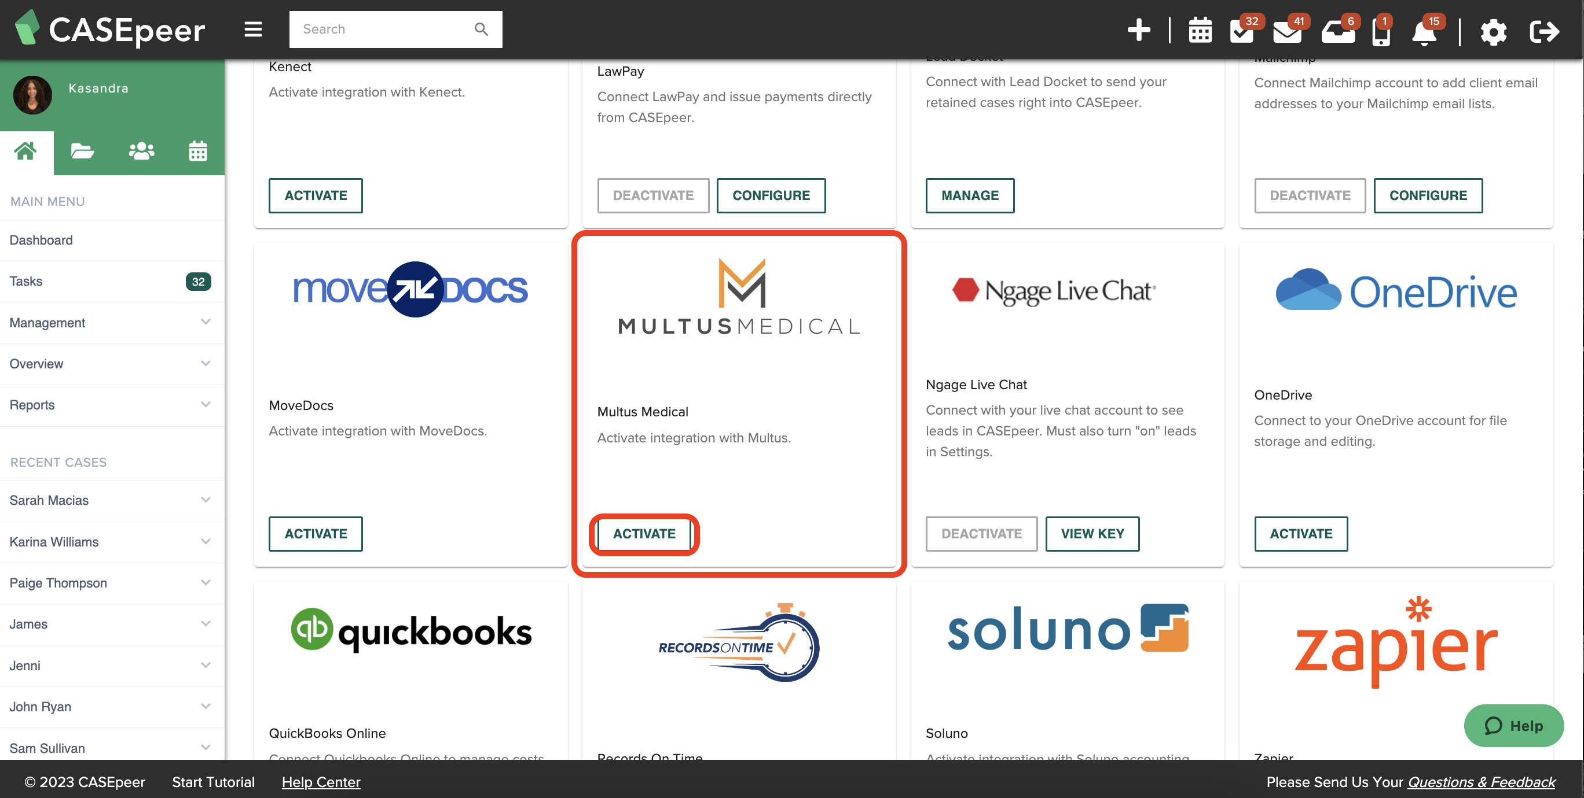Expand Karina Williams recent case
1584x798 pixels.
click(x=112, y=542)
